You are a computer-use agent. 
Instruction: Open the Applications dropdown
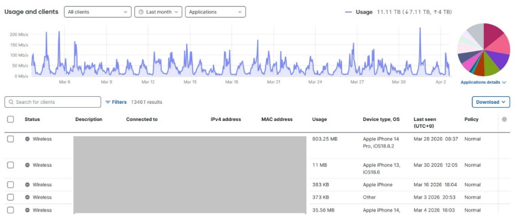pos(215,12)
